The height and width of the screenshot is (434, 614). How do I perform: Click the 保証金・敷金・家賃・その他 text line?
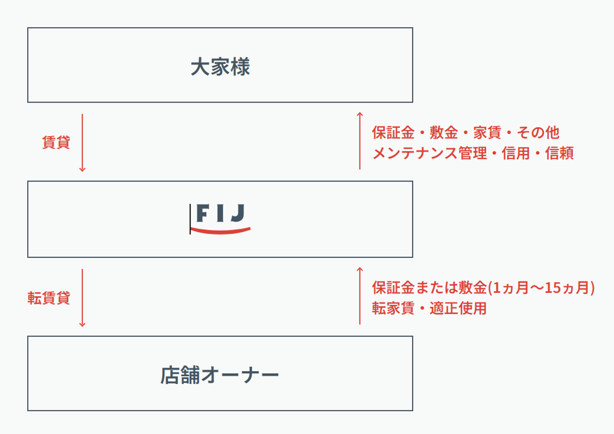coord(466,133)
